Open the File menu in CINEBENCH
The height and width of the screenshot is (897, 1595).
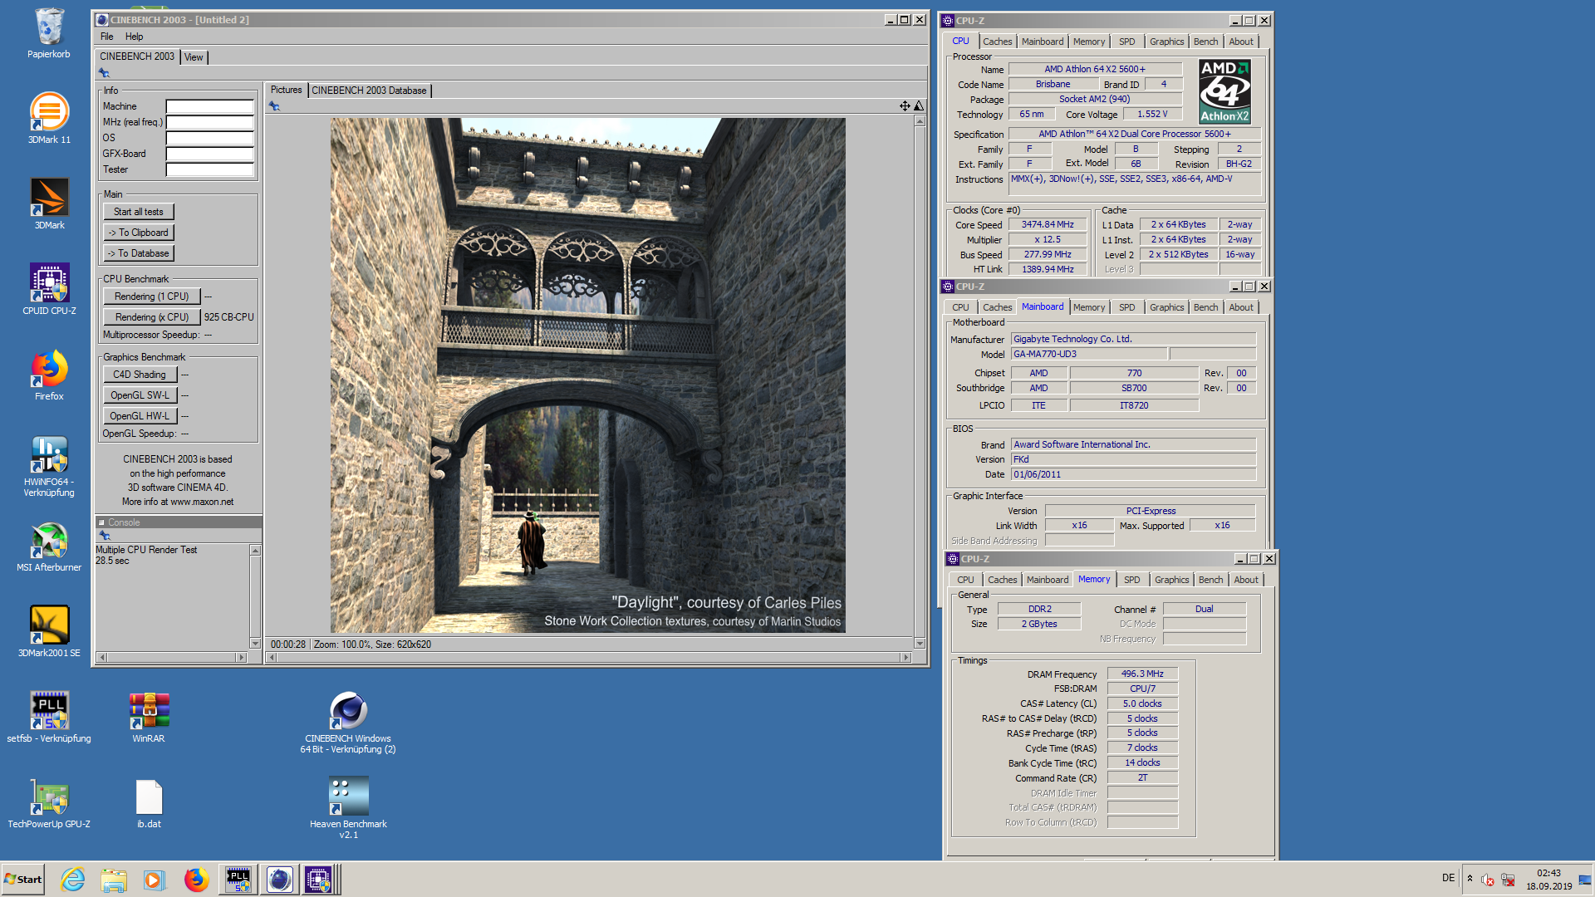(106, 37)
